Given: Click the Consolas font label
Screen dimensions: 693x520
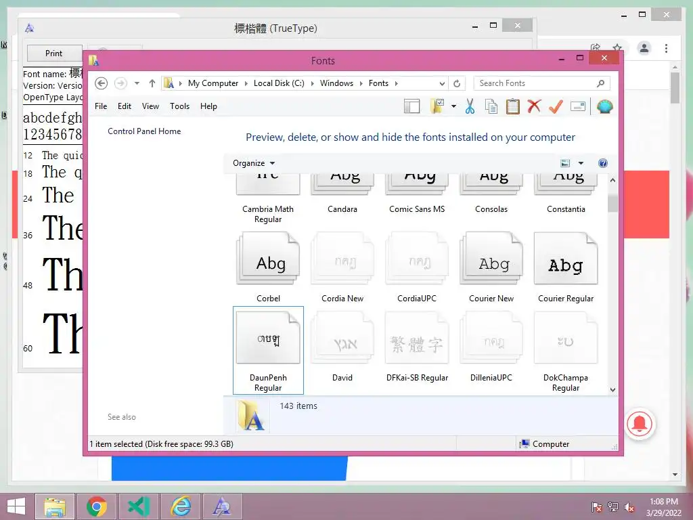Looking at the screenshot, I should [x=491, y=209].
